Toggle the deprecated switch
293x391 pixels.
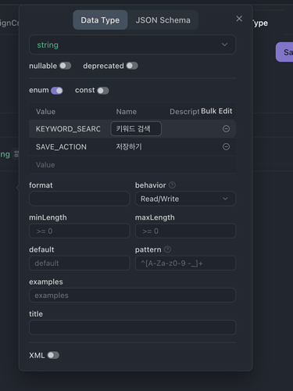pos(132,66)
